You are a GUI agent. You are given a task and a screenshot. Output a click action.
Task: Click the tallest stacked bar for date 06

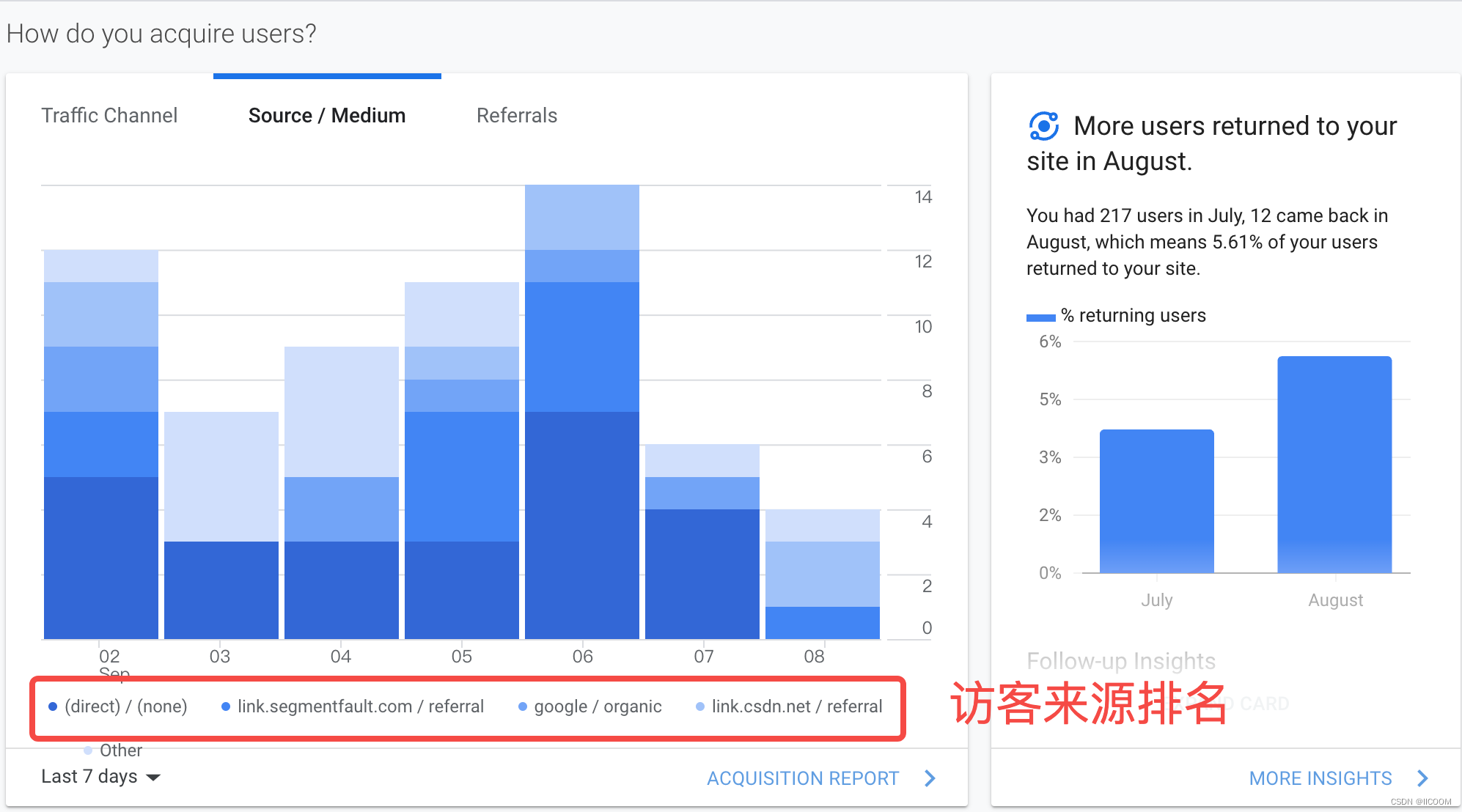point(582,412)
